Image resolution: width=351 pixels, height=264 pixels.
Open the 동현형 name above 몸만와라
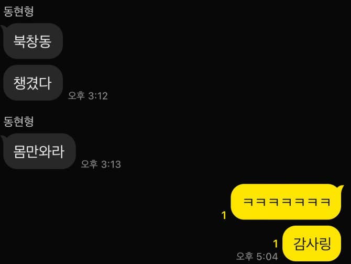(18, 122)
